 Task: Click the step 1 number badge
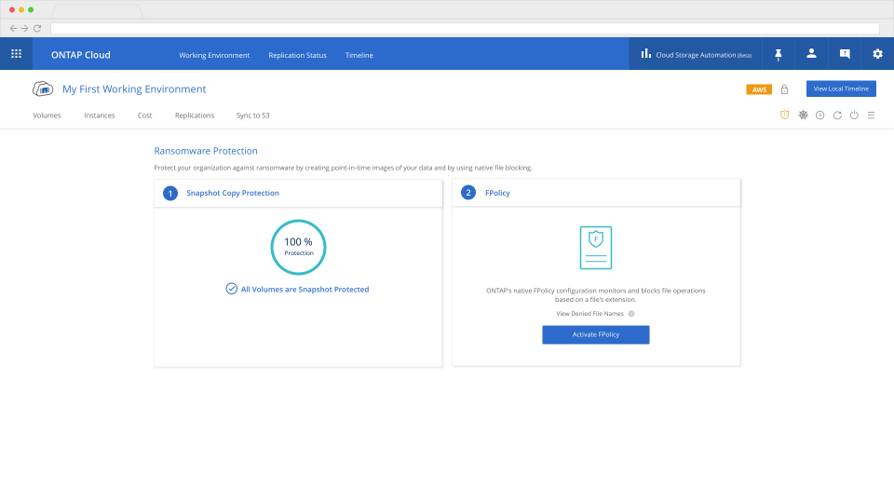coord(169,193)
